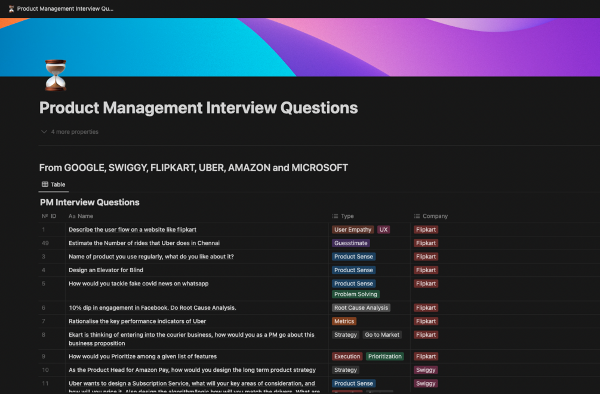600x394 pixels.
Task: Click the small hourglass icon in title bar
Action: click(11, 9)
